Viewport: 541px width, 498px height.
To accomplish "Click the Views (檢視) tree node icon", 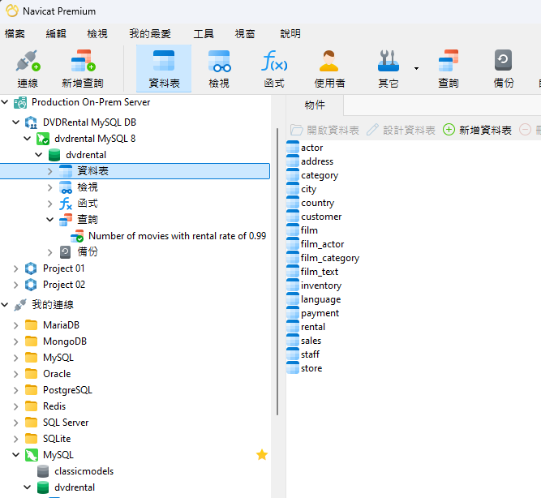I will click(x=66, y=187).
